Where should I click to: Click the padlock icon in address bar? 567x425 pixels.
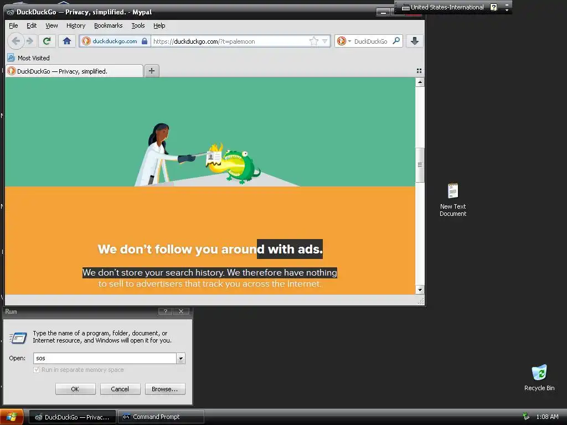[x=145, y=41]
